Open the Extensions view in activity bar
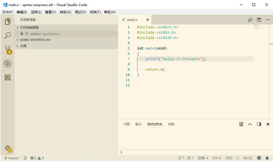 pyautogui.click(x=8, y=77)
